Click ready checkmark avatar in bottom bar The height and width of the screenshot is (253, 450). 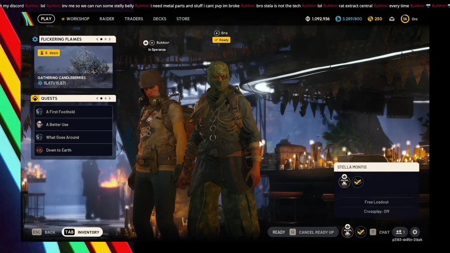[x=360, y=232]
